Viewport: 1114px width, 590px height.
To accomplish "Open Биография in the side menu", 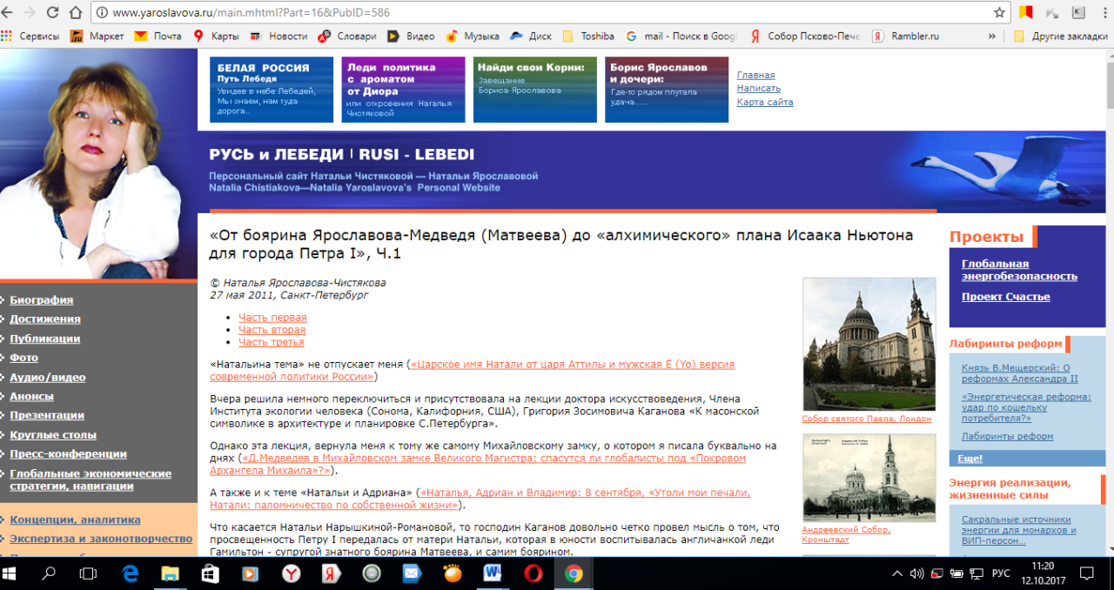I will 42,300.
